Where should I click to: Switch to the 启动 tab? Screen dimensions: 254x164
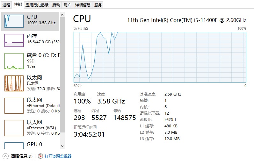(56, 5)
